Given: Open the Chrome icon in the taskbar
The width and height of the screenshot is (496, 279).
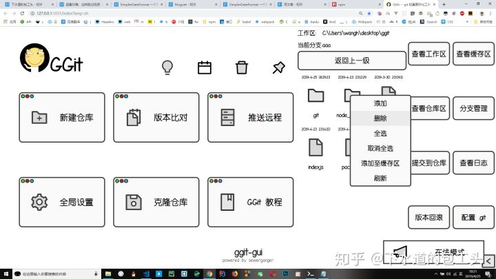Looking at the screenshot, I should coord(209,273).
